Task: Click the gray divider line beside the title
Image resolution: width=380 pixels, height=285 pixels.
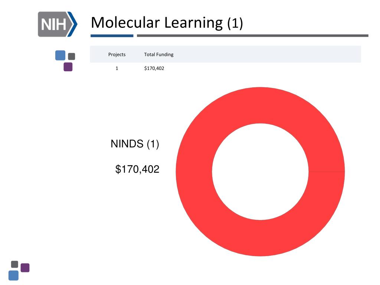Action: (x=252, y=36)
